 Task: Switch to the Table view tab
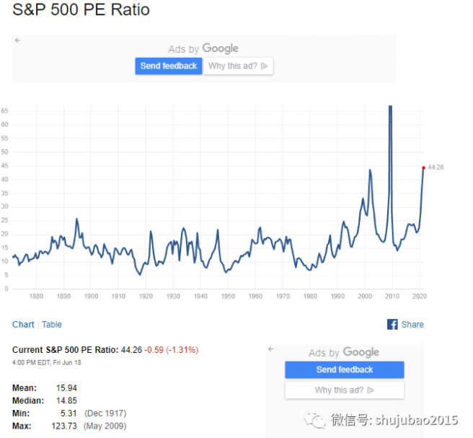click(x=52, y=325)
